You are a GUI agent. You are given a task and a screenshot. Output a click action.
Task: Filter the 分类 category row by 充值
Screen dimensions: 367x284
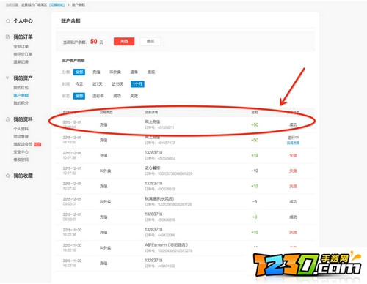click(96, 72)
